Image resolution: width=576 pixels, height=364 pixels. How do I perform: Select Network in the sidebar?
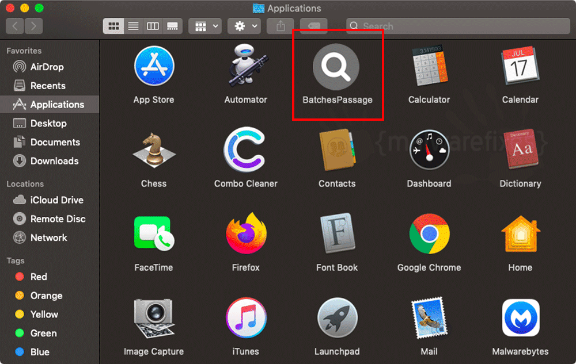click(x=50, y=237)
